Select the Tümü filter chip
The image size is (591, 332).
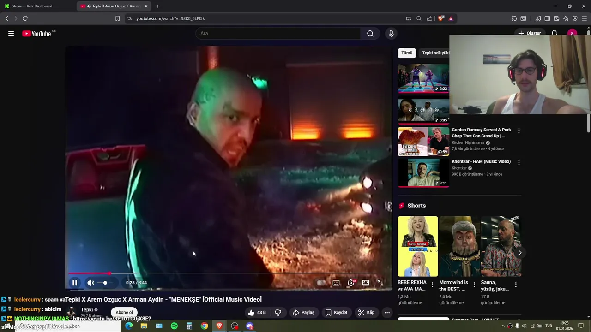407,53
